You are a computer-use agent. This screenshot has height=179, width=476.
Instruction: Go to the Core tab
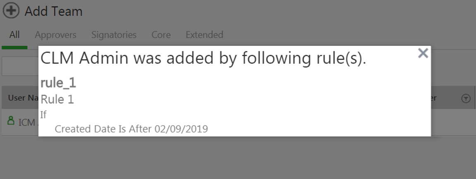click(161, 35)
